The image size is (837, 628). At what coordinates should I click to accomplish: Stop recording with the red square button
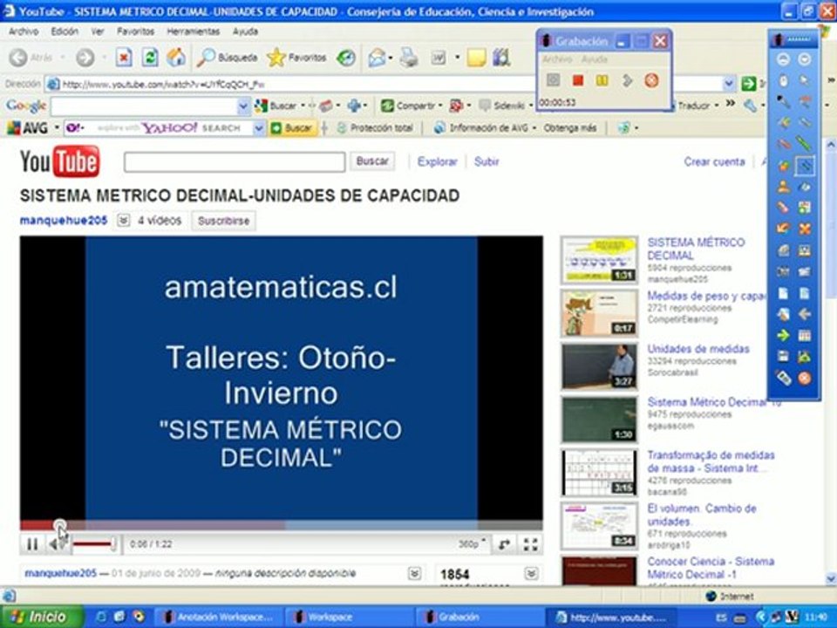577,80
